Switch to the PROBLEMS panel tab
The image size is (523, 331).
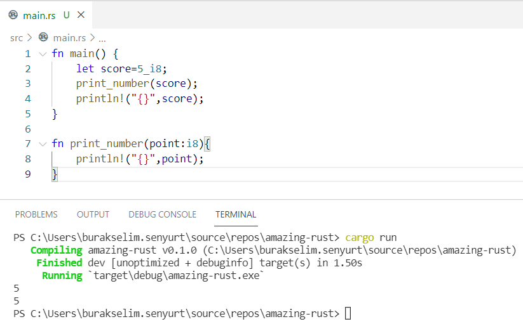click(36, 214)
